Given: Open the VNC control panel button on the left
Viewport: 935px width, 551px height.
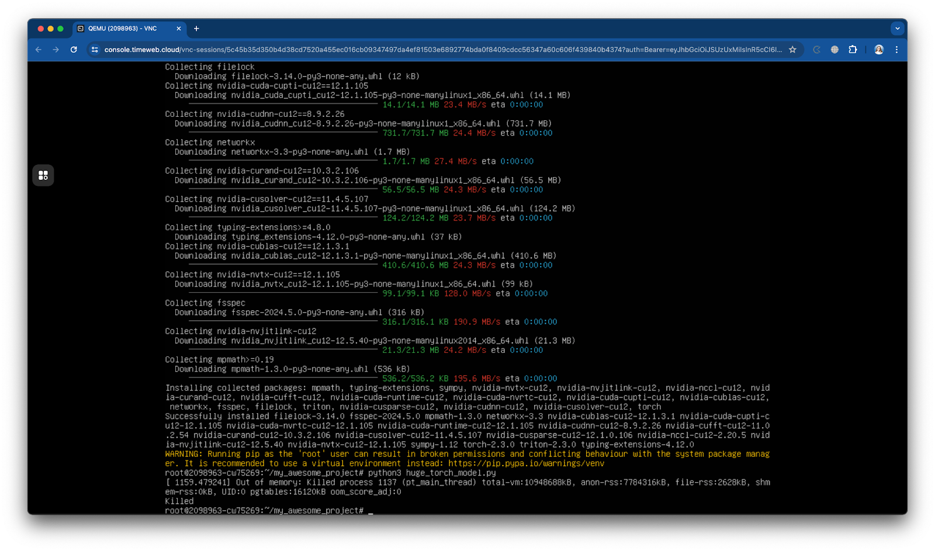Looking at the screenshot, I should pyautogui.click(x=43, y=175).
